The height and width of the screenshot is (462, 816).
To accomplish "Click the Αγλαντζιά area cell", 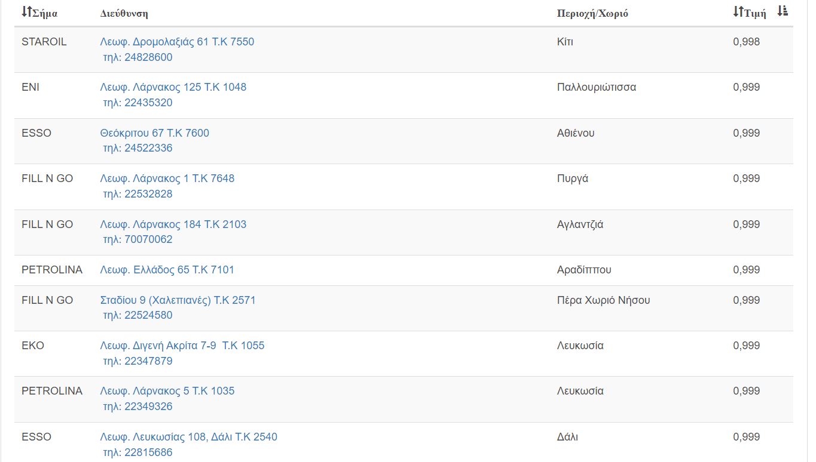I will (580, 224).
